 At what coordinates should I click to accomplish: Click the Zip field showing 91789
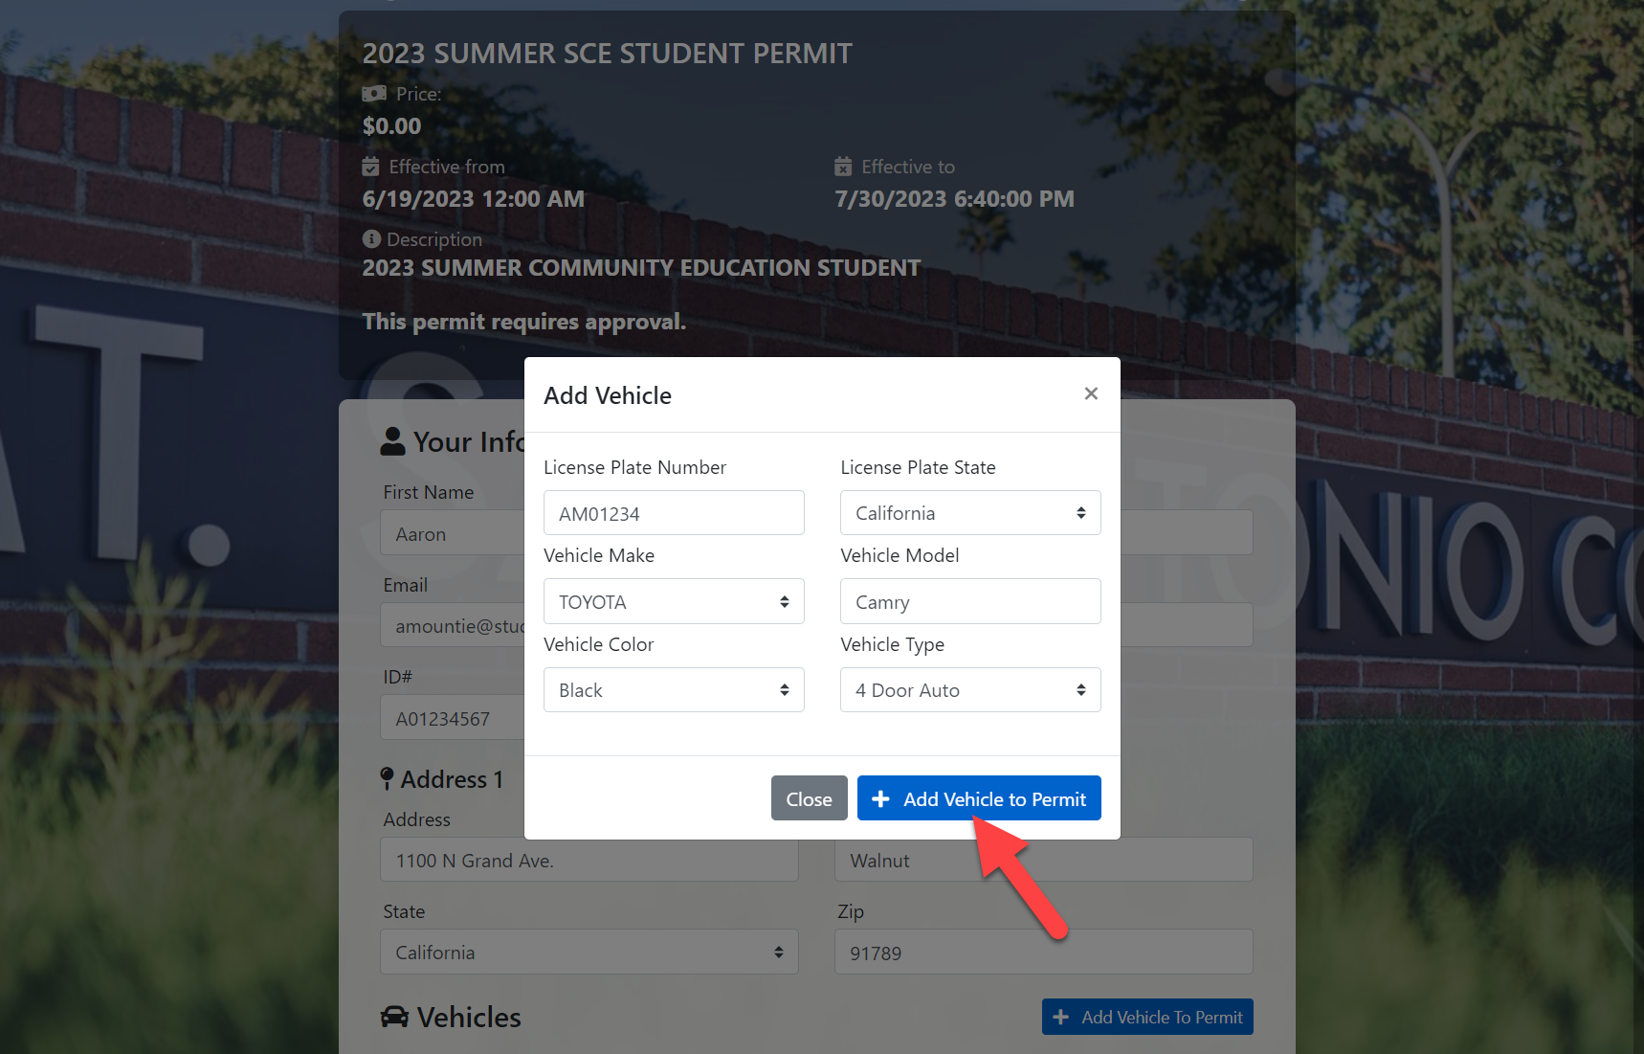click(x=1044, y=952)
